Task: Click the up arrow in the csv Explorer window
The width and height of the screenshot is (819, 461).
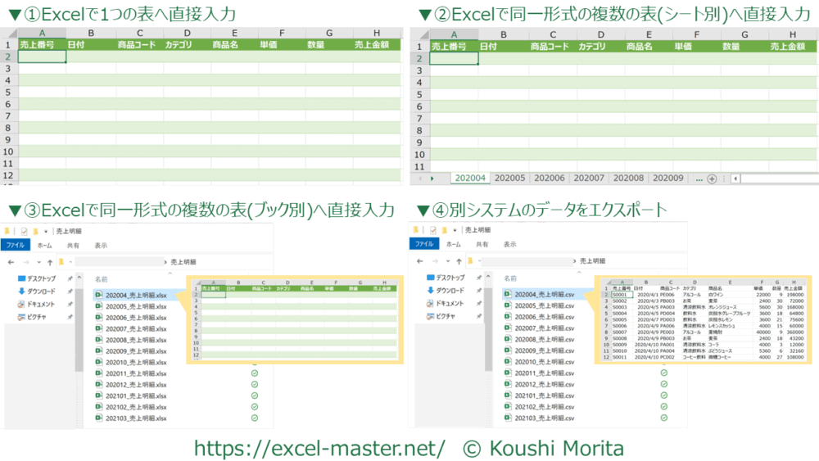Action: [x=458, y=261]
